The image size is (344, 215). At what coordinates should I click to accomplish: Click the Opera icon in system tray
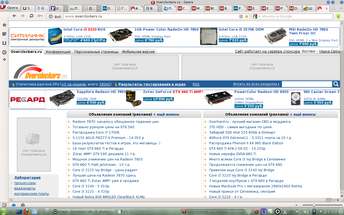pos(256,212)
